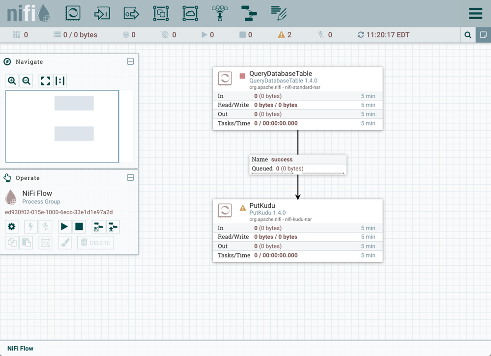Click the Template toolbar icon
This screenshot has height=356, width=491.
[249, 13]
